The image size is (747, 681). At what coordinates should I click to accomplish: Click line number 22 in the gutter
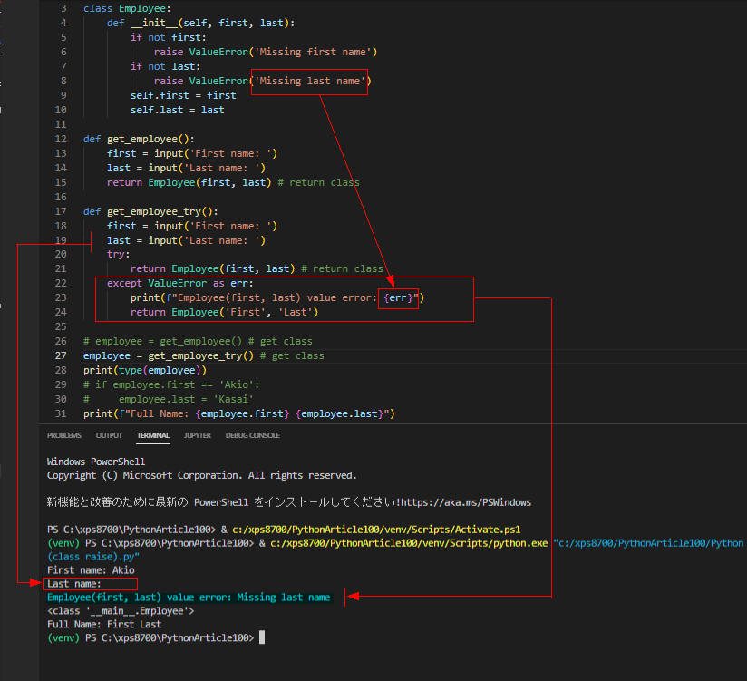tap(61, 283)
